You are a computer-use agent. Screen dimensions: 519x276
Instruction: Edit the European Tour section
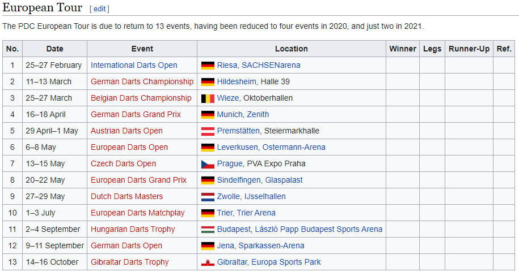[x=99, y=9]
